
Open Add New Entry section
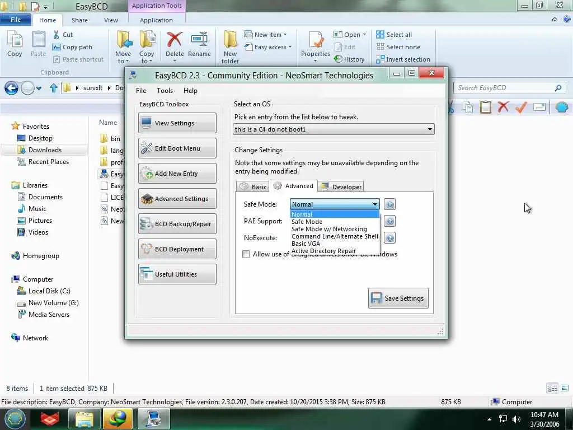pos(177,174)
